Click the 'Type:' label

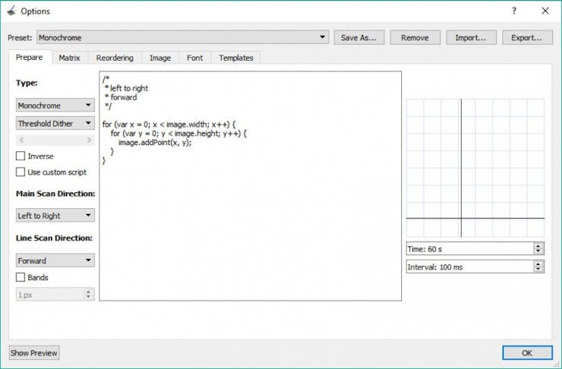pyautogui.click(x=27, y=83)
